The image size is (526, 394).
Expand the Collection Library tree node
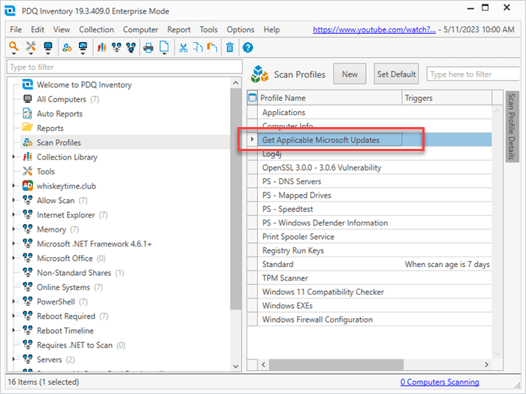[14, 156]
